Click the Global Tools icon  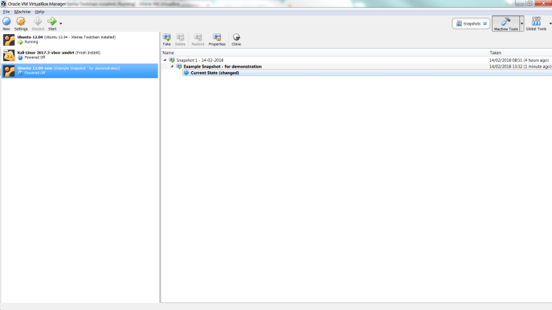[536, 22]
